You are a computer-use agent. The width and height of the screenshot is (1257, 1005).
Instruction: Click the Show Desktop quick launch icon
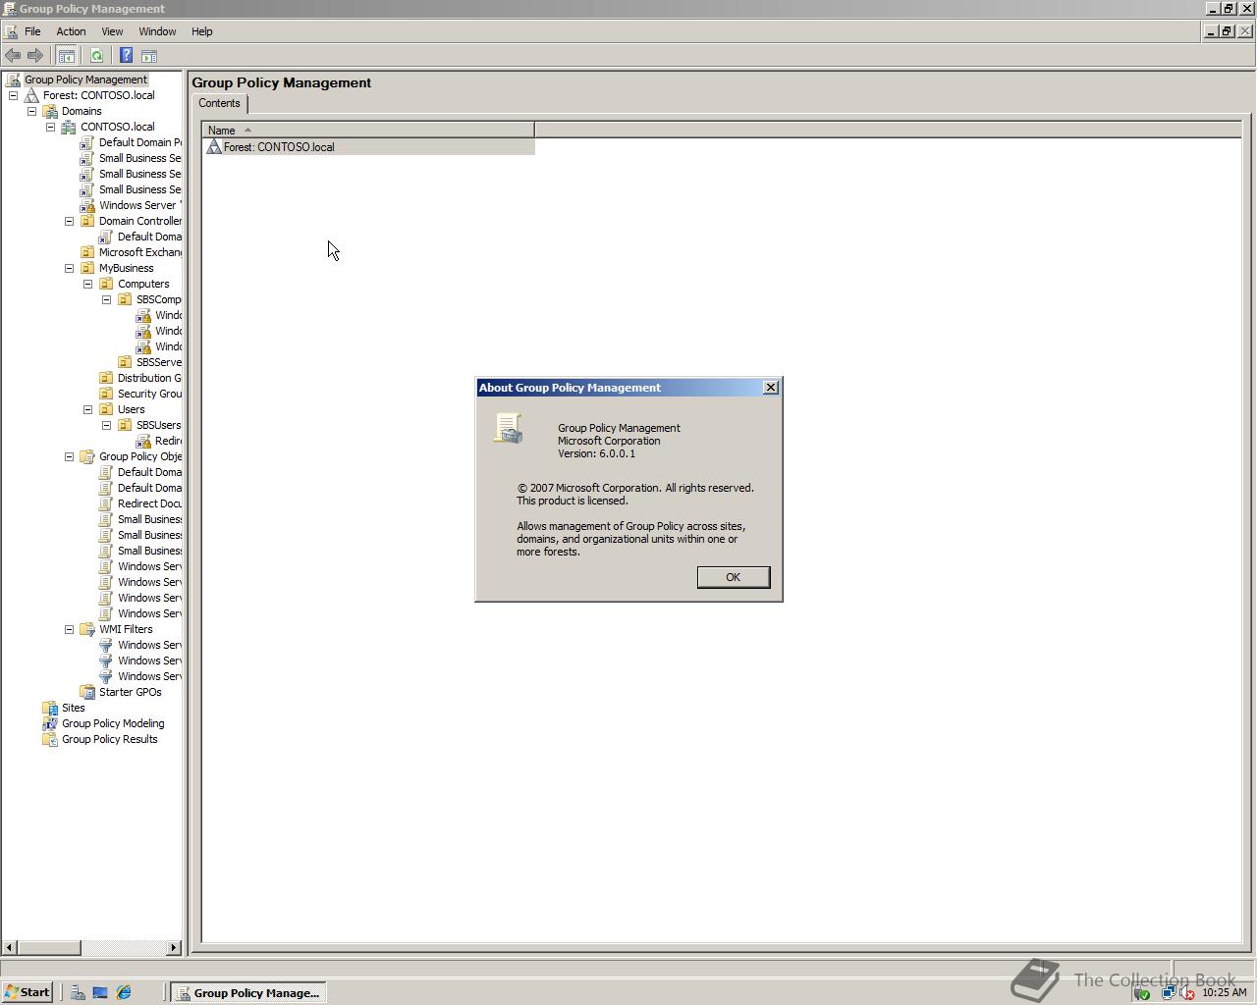pyautogui.click(x=100, y=992)
